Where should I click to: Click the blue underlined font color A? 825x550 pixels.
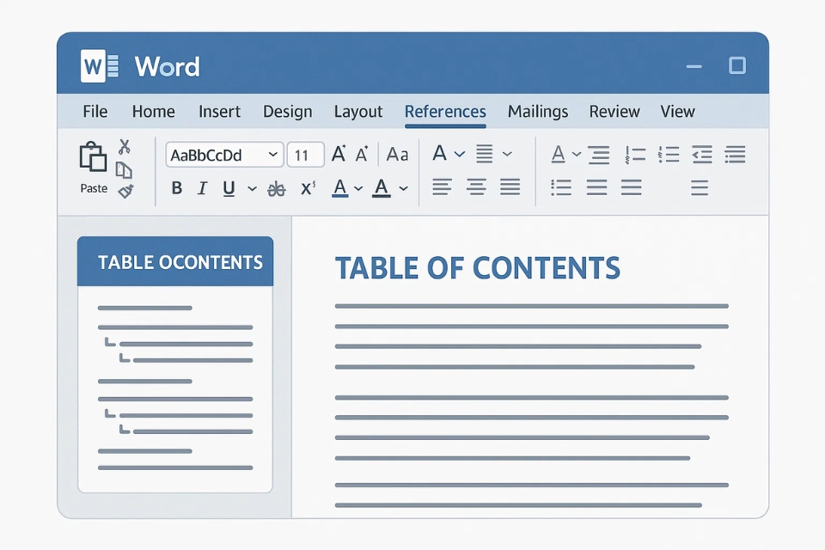[x=339, y=188]
